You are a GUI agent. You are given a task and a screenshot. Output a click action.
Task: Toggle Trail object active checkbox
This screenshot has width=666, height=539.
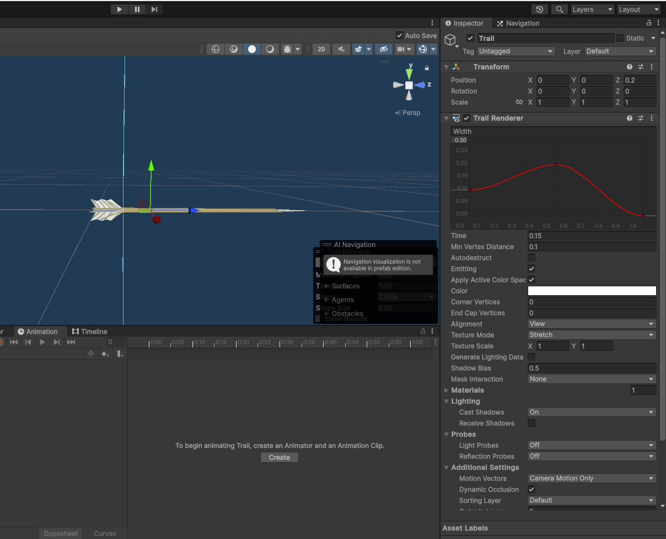470,38
